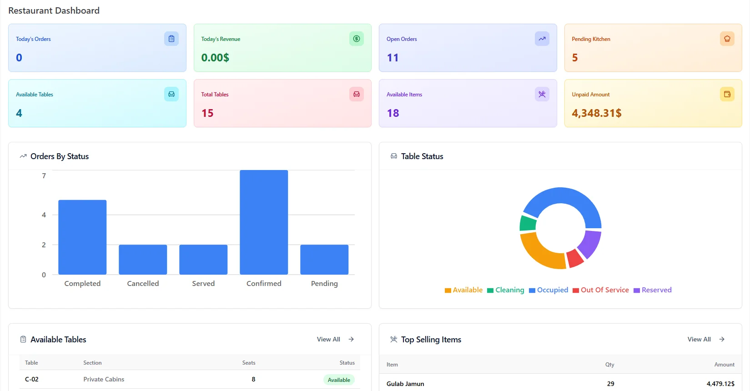Toggle the Reserved legend entry
The width and height of the screenshot is (750, 391).
click(653, 290)
